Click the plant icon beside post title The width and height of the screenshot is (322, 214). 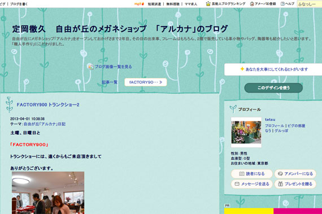pos(9,104)
